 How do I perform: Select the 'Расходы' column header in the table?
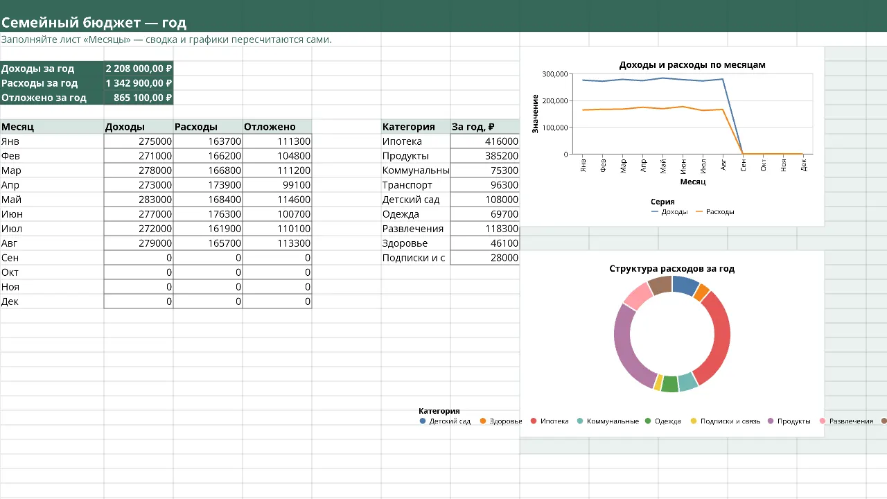click(208, 127)
